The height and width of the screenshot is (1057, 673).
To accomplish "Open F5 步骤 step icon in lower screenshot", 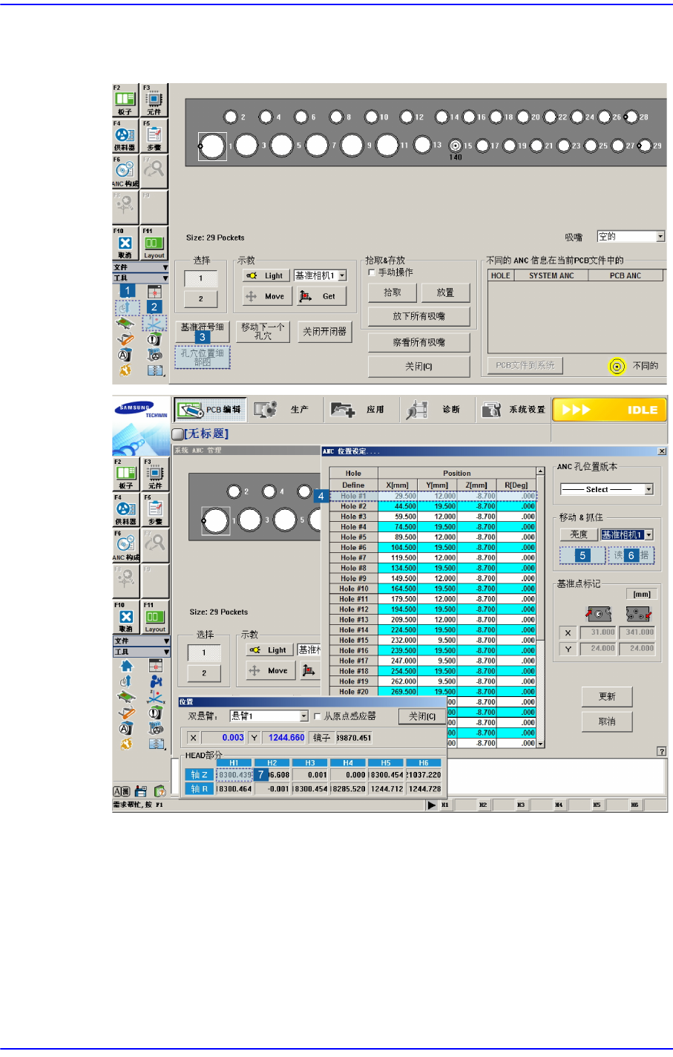I will click(x=154, y=510).
